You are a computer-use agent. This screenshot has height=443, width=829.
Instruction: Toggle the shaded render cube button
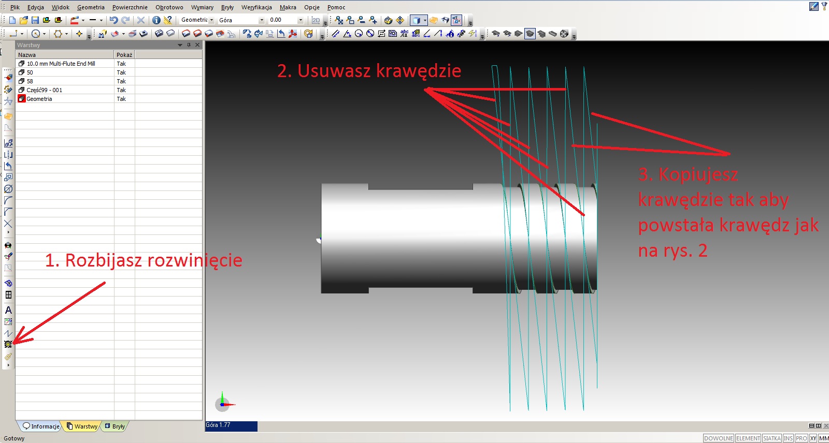tap(416, 20)
